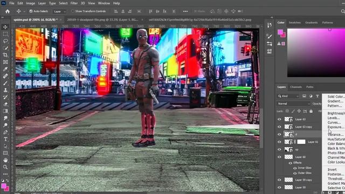Switch to the Patterns tab
The height and width of the screenshot is (194, 345).
coord(327,23)
